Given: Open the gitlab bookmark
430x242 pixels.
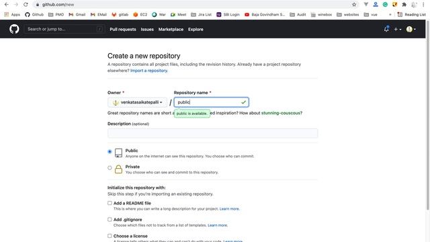Looking at the screenshot, I should 120,15.
